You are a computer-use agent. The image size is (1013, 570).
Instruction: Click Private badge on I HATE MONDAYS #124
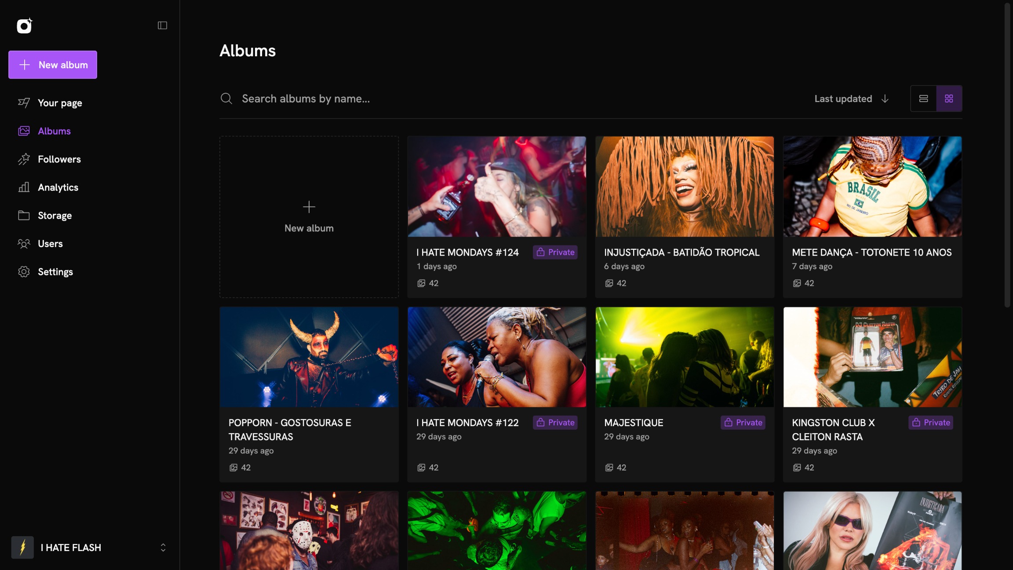[x=555, y=252]
